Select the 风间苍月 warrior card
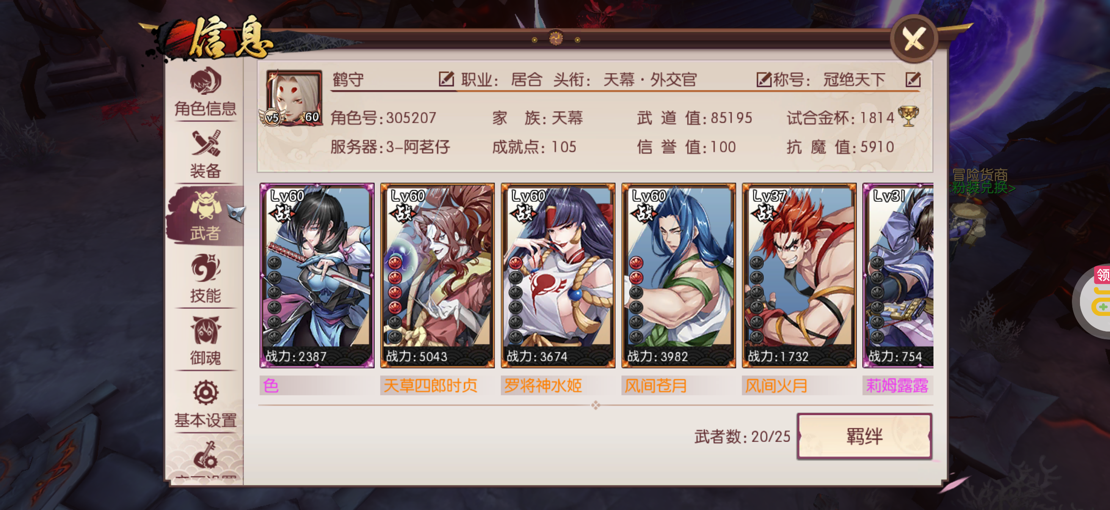1110x510 pixels. (x=679, y=276)
